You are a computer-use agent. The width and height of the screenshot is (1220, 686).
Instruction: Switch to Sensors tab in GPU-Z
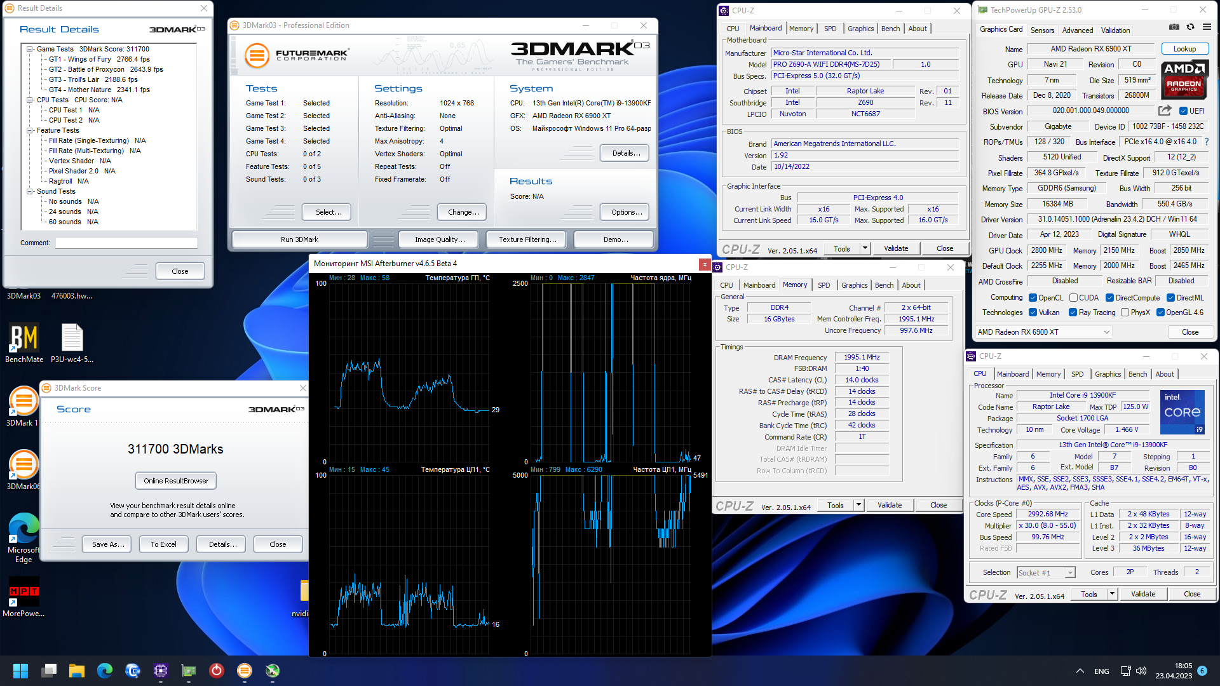point(1042,30)
